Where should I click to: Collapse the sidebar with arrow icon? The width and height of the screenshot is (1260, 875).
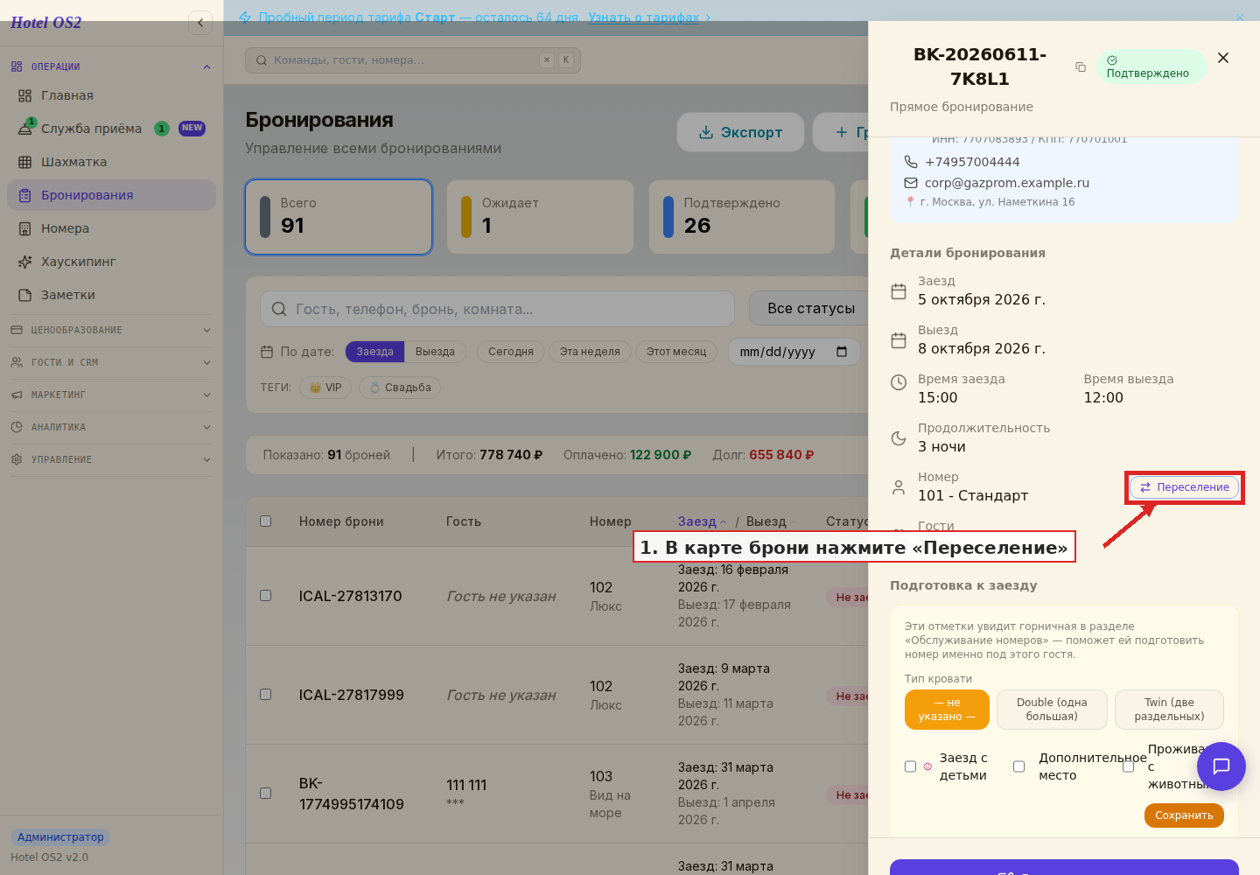(x=200, y=23)
